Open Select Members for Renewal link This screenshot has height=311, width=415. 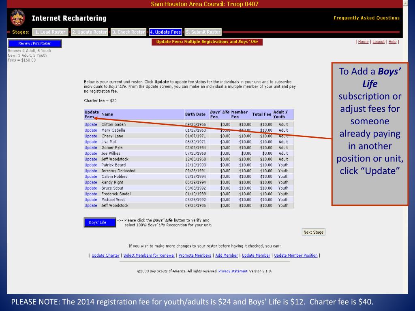(x=149, y=256)
